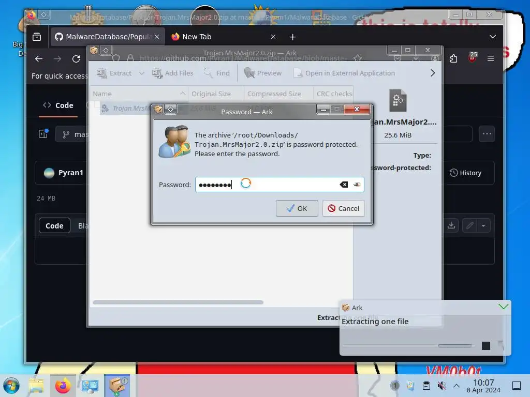This screenshot has height=397, width=530.
Task: Download raw file icon on GitHub
Action: (x=451, y=225)
